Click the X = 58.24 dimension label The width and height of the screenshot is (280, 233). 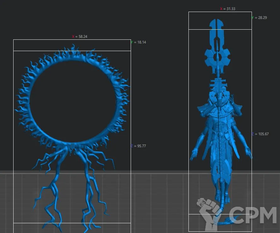80,37
